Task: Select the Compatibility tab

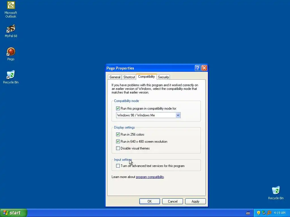Action: tap(146, 77)
